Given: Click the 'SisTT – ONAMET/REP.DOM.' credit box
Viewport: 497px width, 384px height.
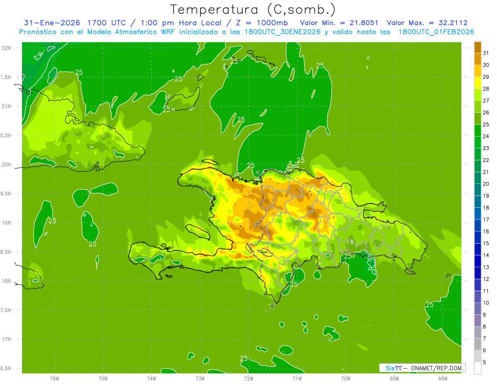Looking at the screenshot, I should 422,368.
